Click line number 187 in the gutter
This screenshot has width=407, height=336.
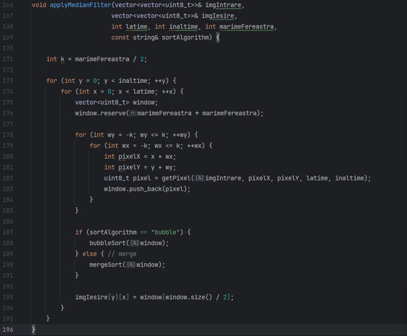8,232
